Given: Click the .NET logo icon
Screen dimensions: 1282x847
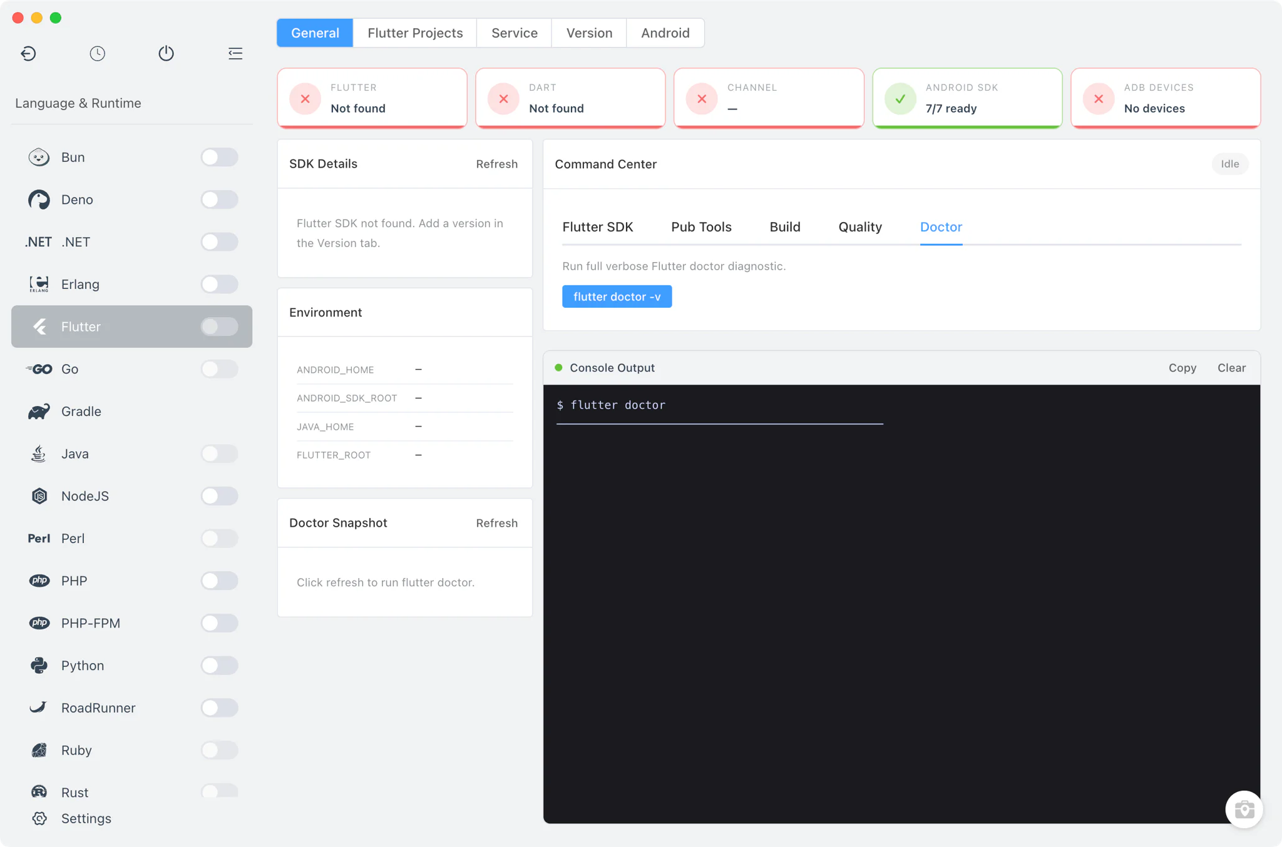Looking at the screenshot, I should [x=38, y=242].
